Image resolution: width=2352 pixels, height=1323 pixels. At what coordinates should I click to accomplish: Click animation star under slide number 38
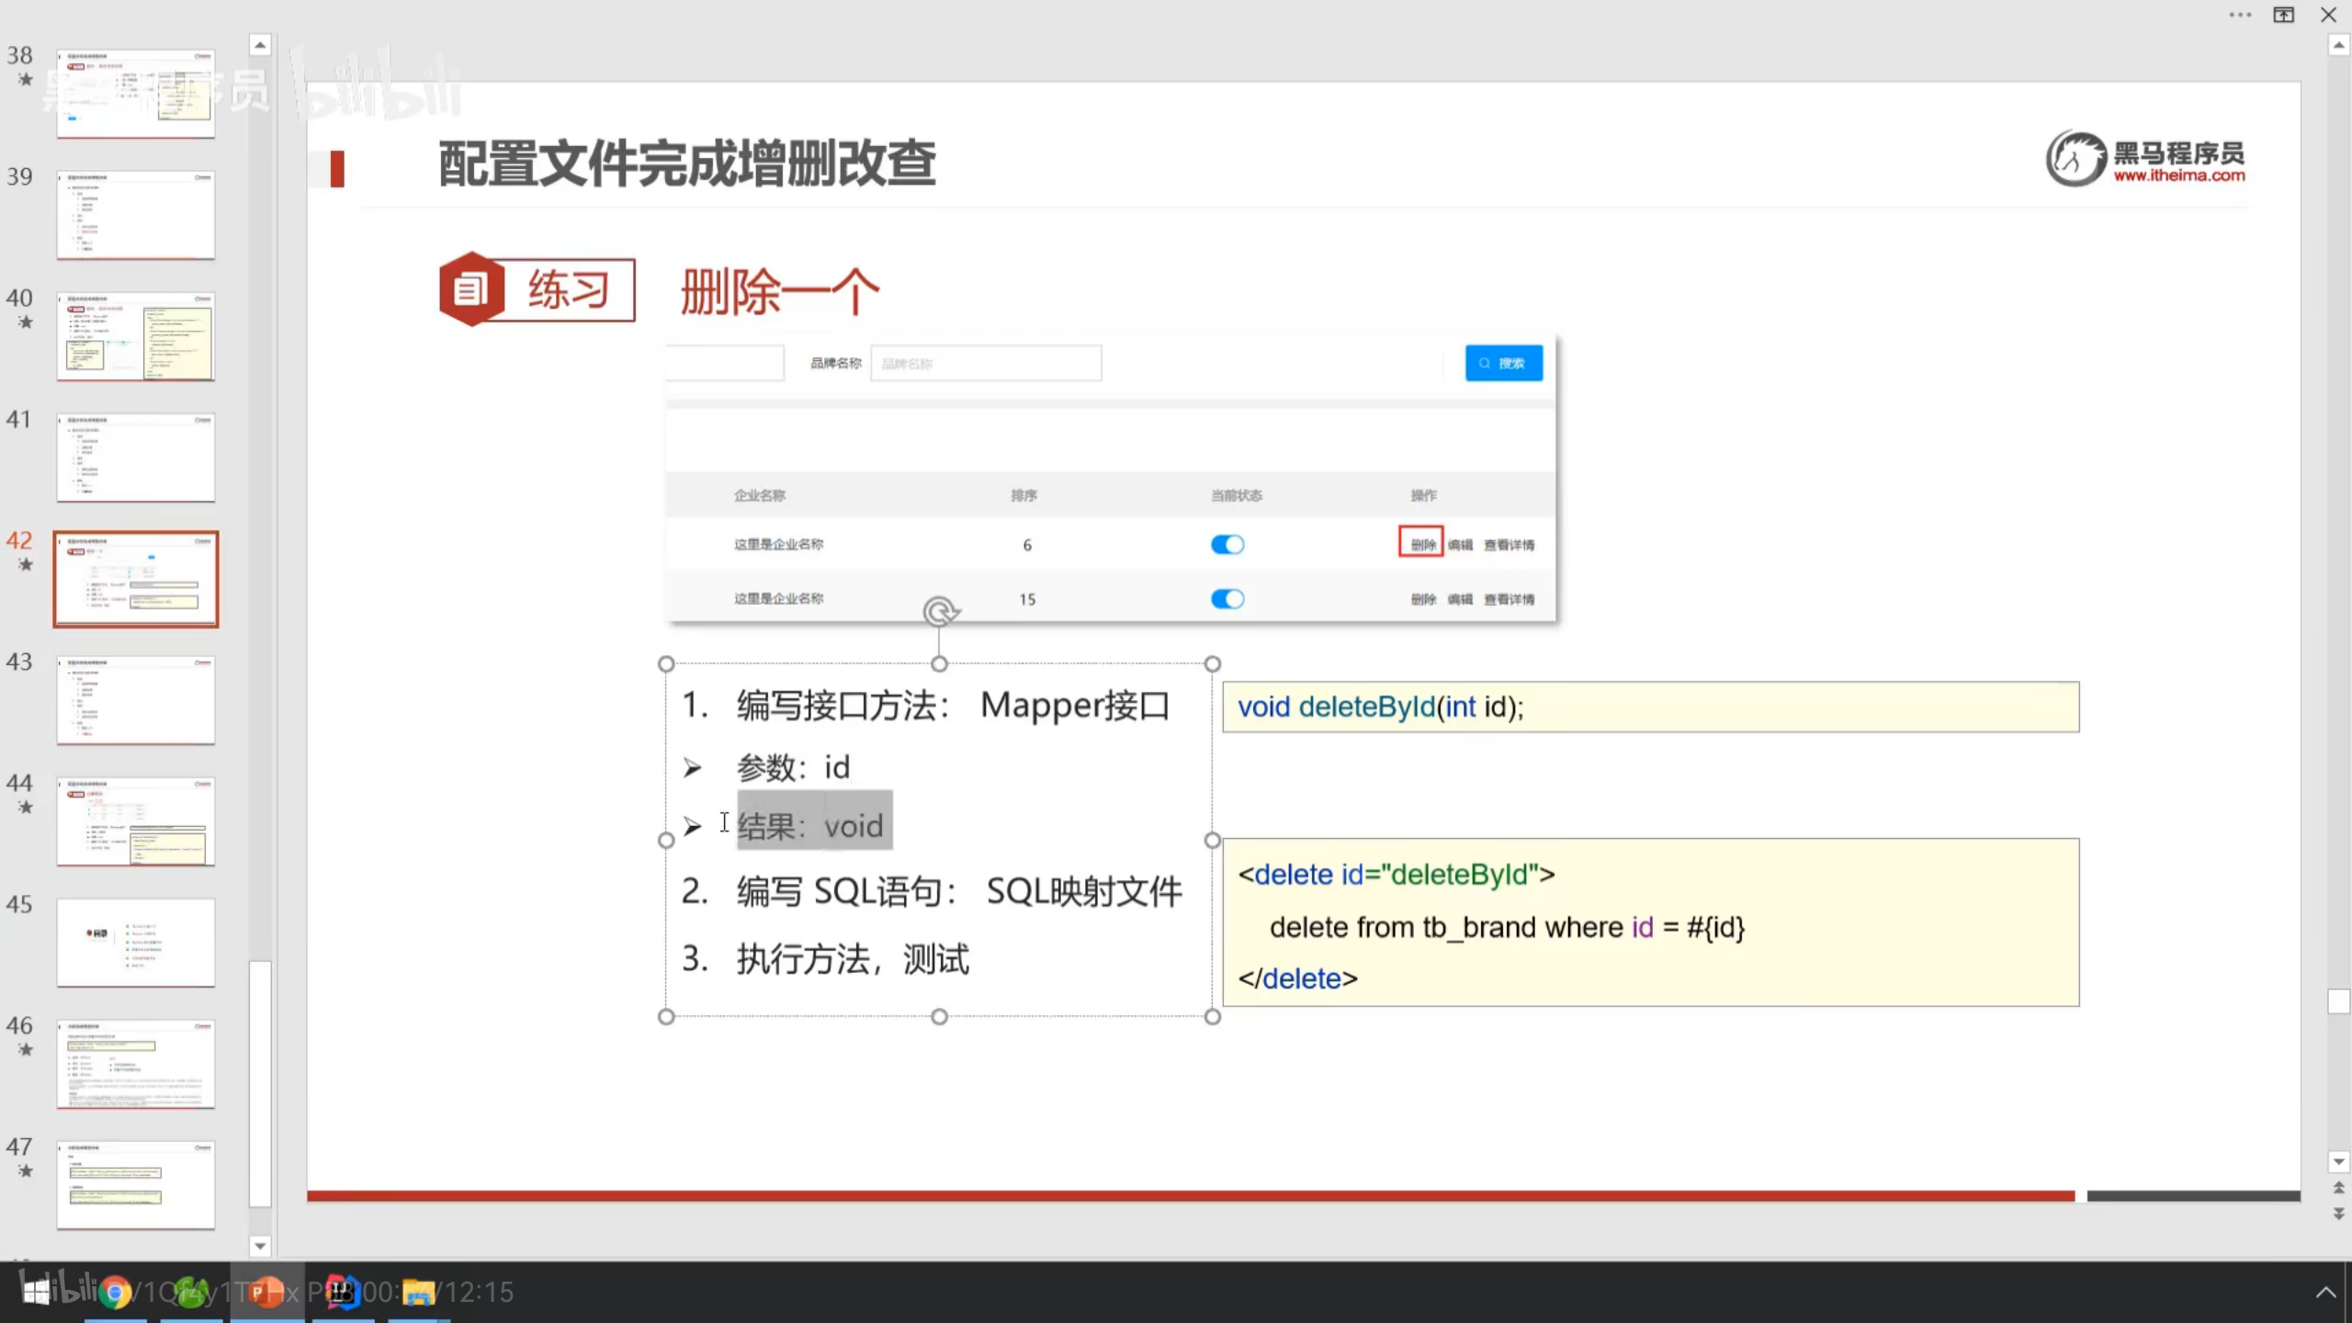26,79
